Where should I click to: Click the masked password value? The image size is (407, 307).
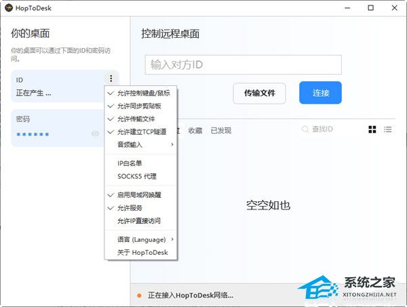pyautogui.click(x=33, y=134)
